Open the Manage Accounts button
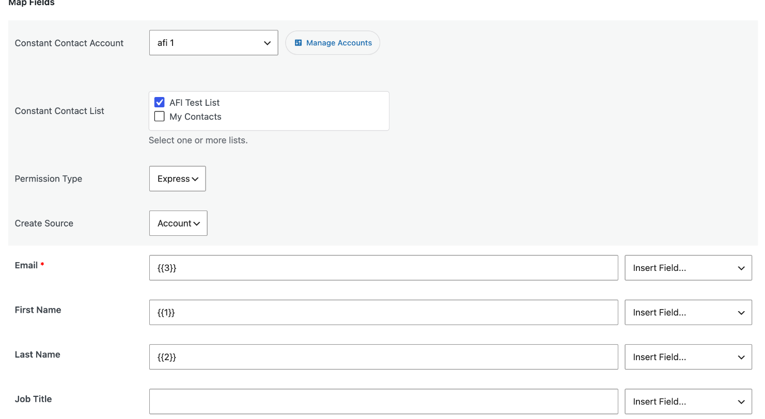765x419 pixels. click(x=333, y=43)
